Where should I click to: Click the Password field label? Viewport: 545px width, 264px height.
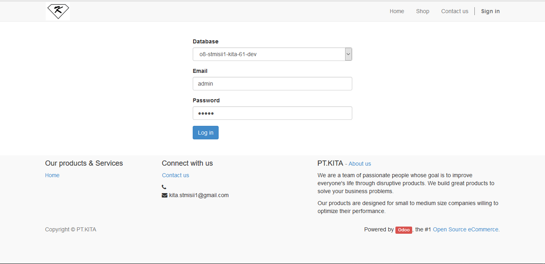[x=206, y=100]
